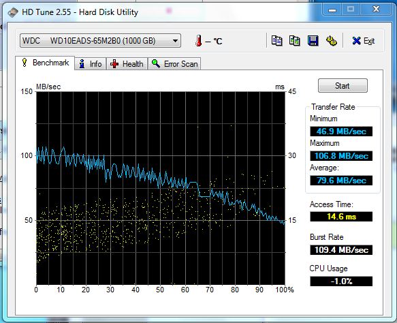Start the benchmark test
Viewport: 397px width, 323px height.
point(343,86)
